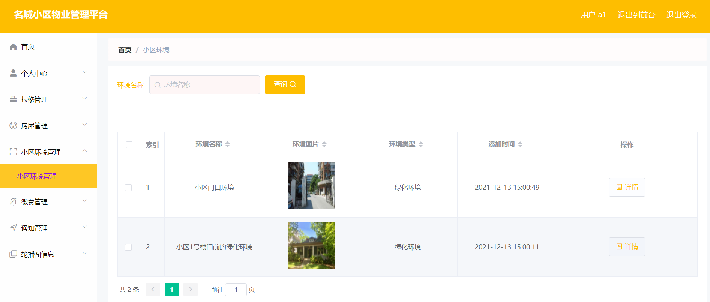The image size is (710, 302).
Task: Expand the 个人中心 menu chevron
Action: click(x=84, y=72)
